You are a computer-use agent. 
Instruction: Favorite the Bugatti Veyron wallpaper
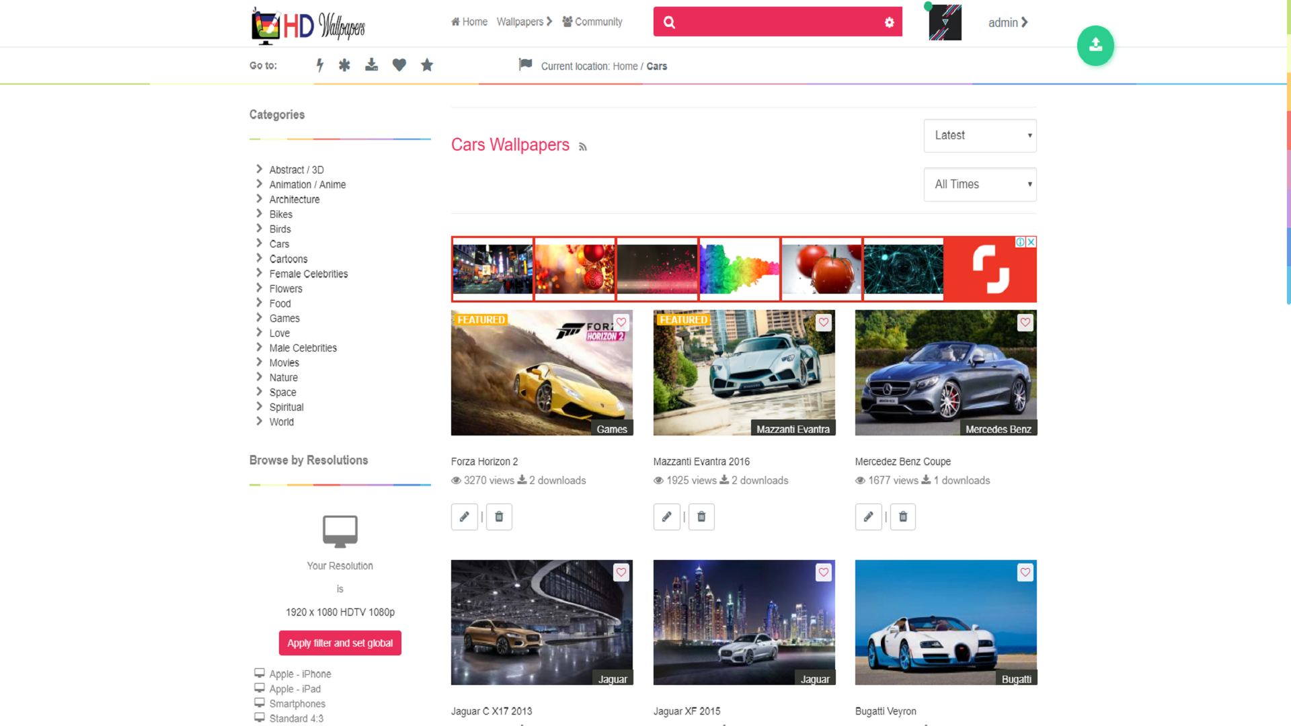click(x=1025, y=572)
